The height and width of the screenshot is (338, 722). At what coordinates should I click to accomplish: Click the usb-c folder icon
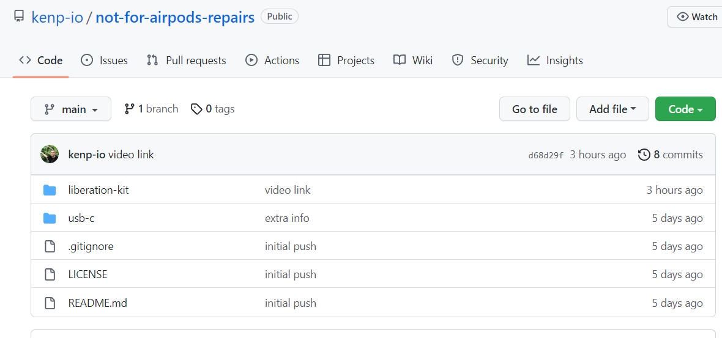click(x=50, y=218)
